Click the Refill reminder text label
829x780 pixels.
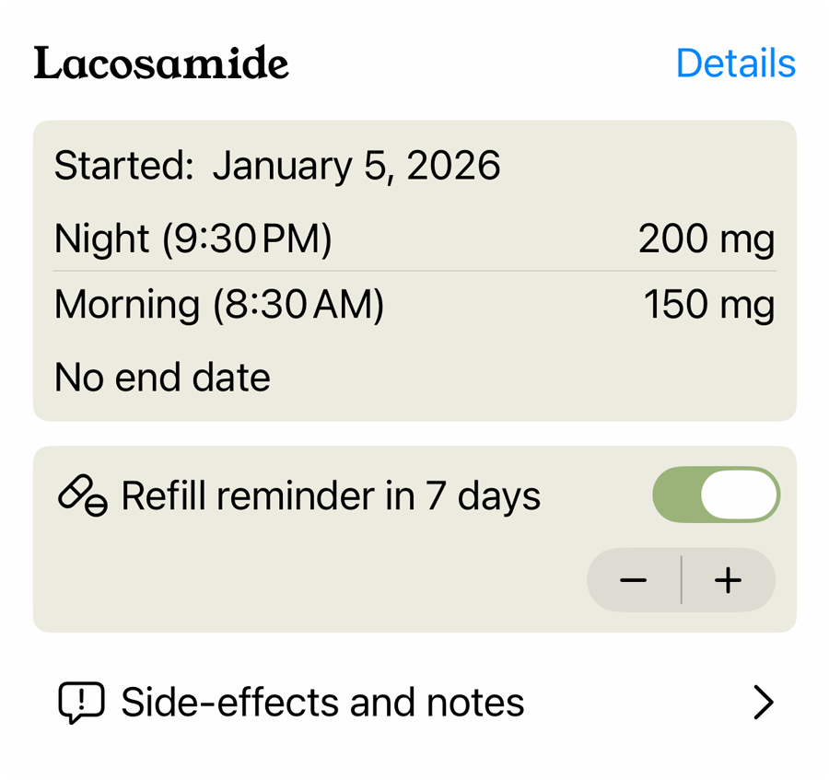pos(253,496)
